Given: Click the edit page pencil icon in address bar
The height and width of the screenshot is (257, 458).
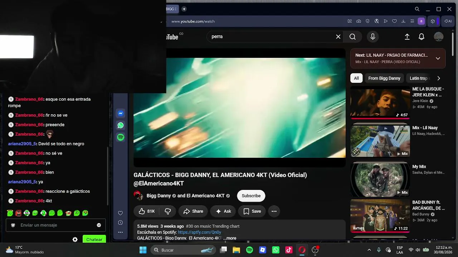Looking at the screenshot, I should pos(350,21).
